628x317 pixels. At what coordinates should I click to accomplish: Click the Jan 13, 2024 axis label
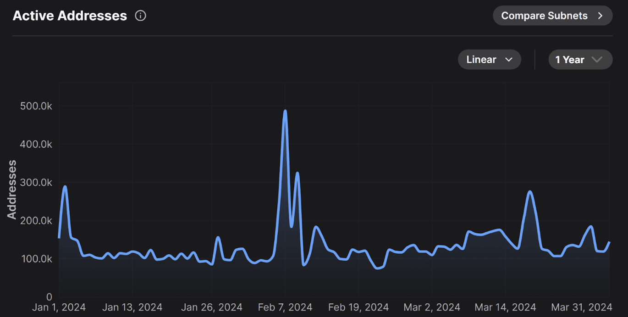coord(132,307)
